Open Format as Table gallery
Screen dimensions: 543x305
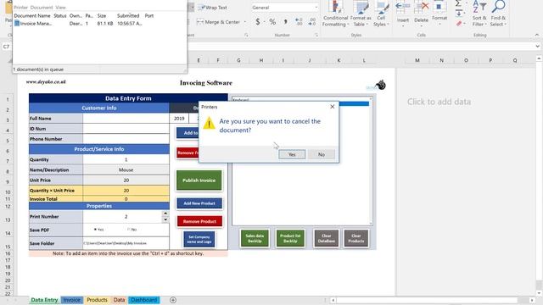coord(360,14)
